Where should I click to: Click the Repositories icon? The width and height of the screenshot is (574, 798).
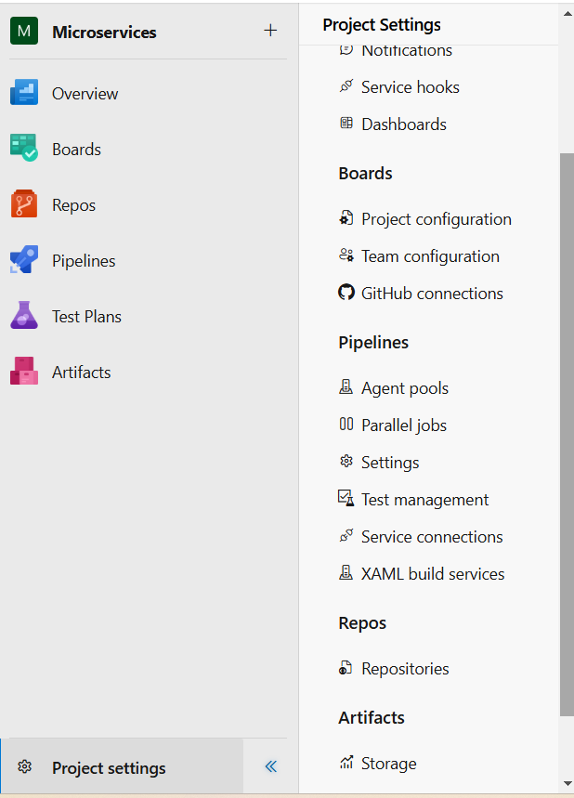(346, 668)
